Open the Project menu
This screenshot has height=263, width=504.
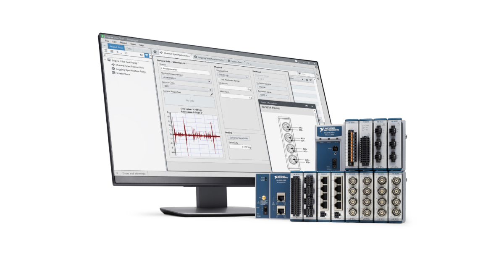pos(123,43)
